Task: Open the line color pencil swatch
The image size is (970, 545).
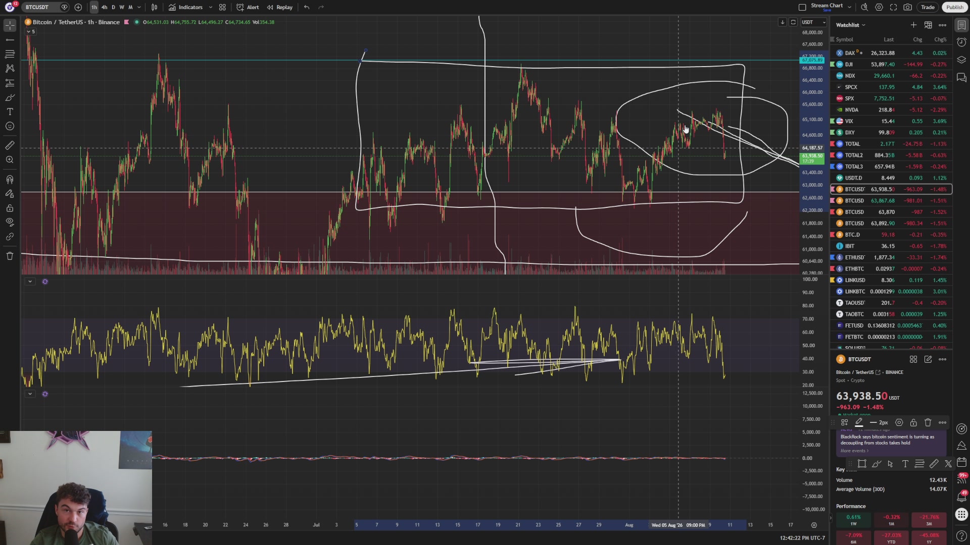Action: pos(859,423)
